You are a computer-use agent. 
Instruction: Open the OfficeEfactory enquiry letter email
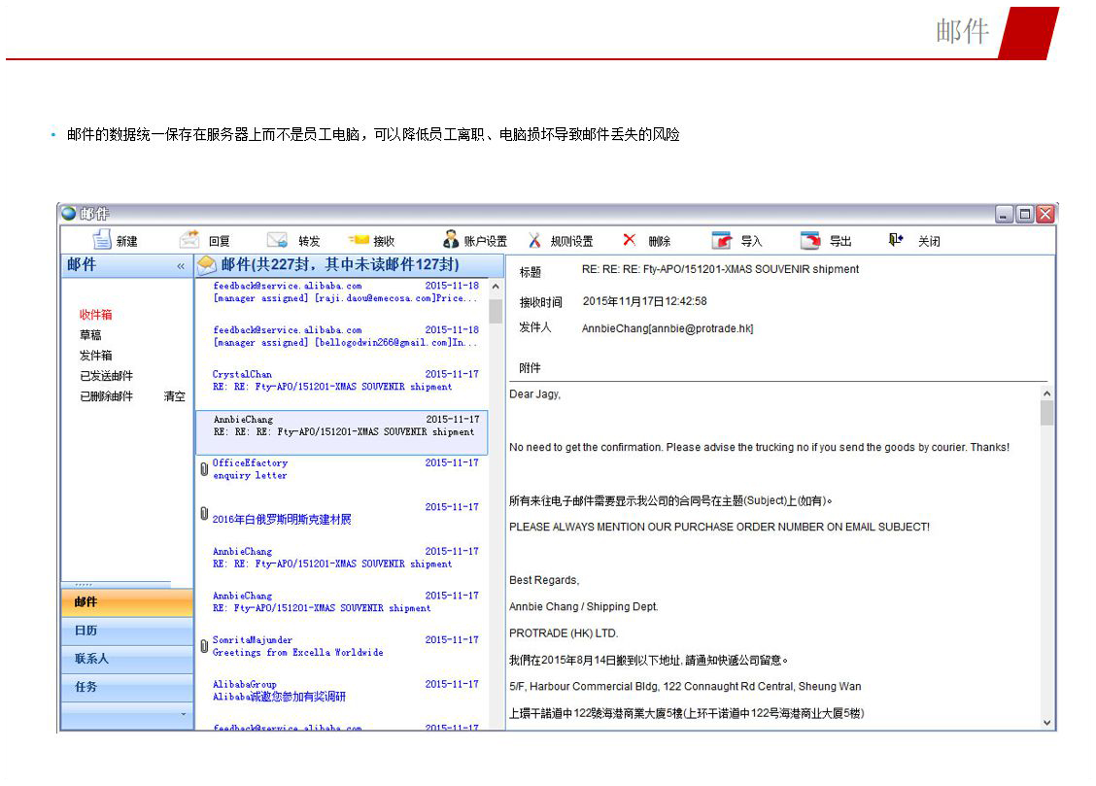pos(340,470)
